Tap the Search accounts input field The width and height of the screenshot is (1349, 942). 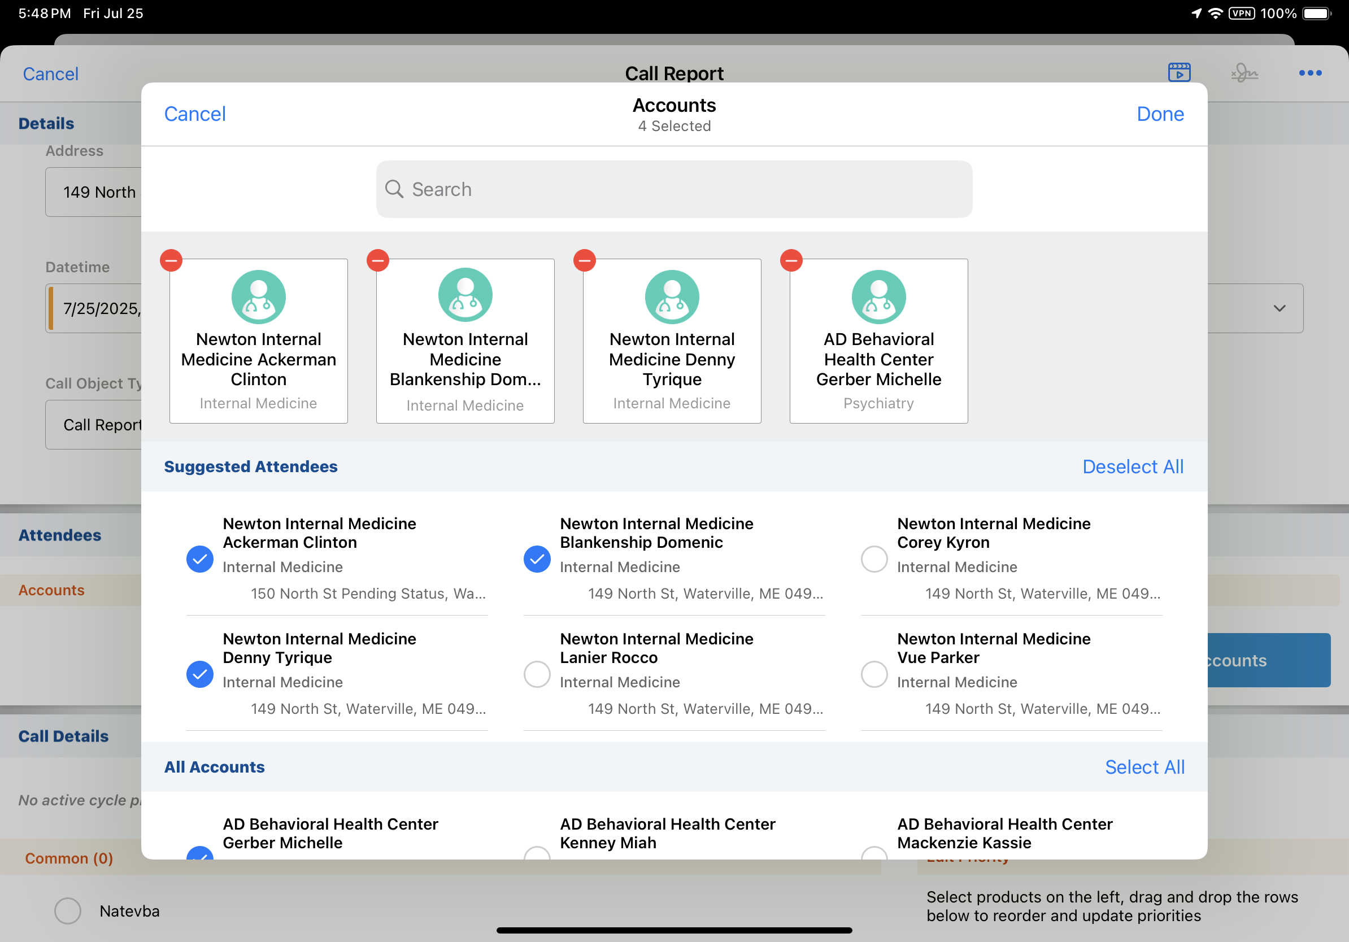(x=674, y=189)
